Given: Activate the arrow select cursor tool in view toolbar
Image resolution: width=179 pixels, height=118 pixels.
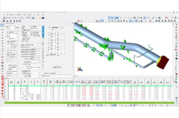Looking at the screenshot, I should click(130, 21).
